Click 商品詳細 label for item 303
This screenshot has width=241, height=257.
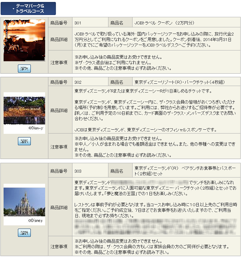[x=59, y=207]
